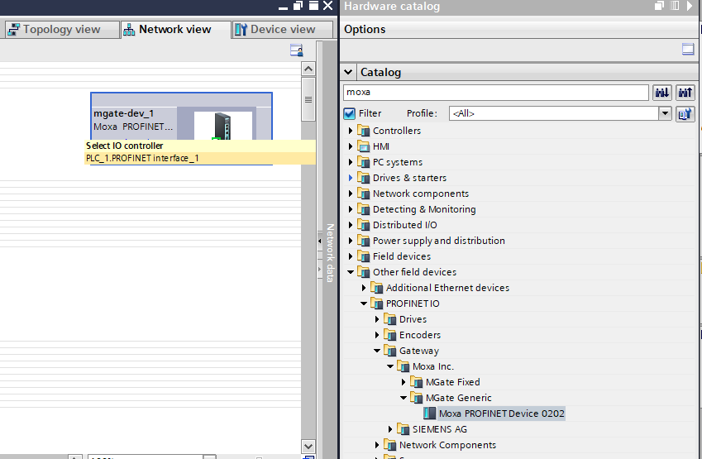Toggle the Filter checkbox
Image resolution: width=702 pixels, height=459 pixels.
click(x=349, y=114)
